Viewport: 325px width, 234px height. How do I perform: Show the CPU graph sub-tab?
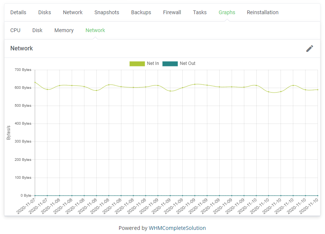pyautogui.click(x=15, y=30)
